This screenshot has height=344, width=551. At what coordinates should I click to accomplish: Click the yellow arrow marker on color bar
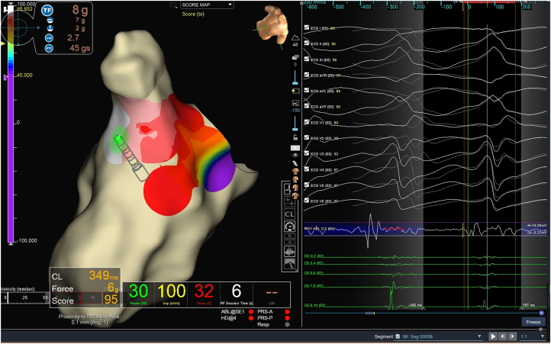pos(3,43)
